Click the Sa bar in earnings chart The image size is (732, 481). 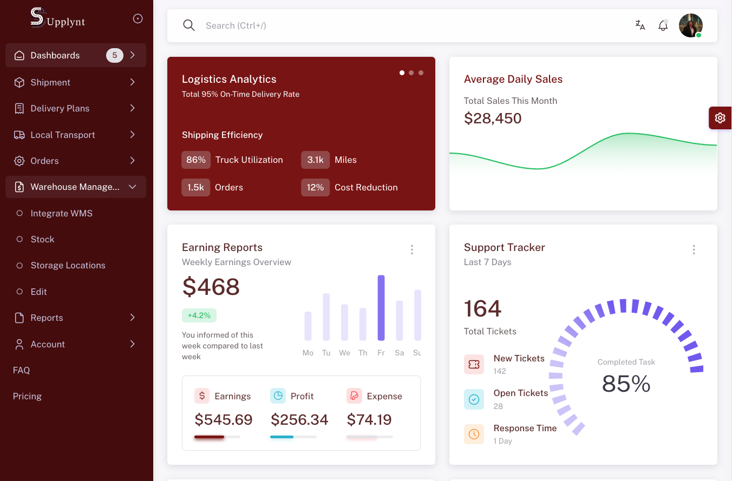400,321
